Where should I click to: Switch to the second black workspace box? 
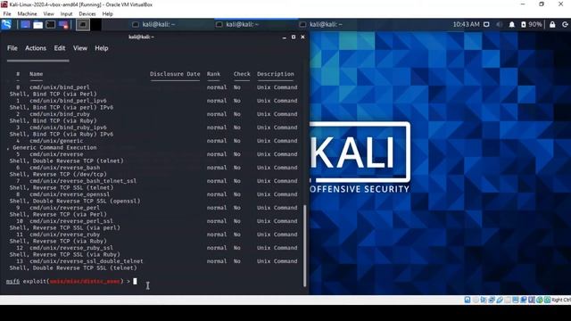[95, 24]
